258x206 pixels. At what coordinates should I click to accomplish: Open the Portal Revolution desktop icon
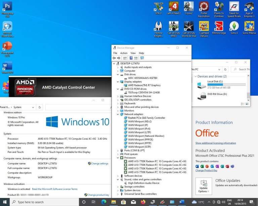pyautogui.click(x=204, y=8)
